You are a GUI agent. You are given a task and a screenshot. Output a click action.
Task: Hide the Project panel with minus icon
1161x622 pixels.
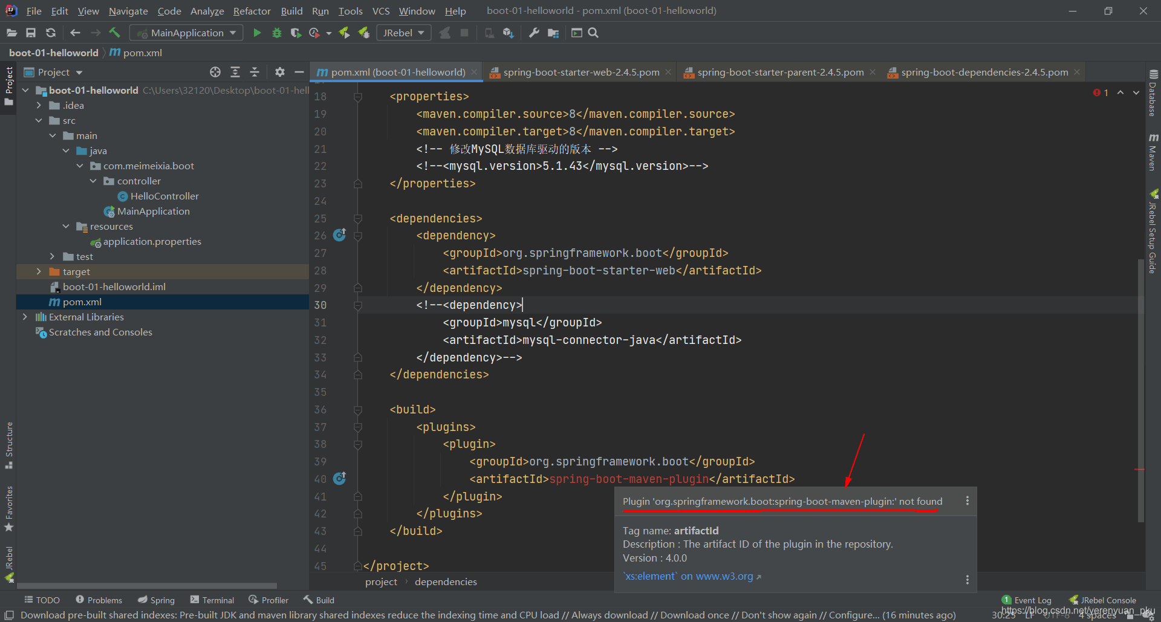pos(299,72)
